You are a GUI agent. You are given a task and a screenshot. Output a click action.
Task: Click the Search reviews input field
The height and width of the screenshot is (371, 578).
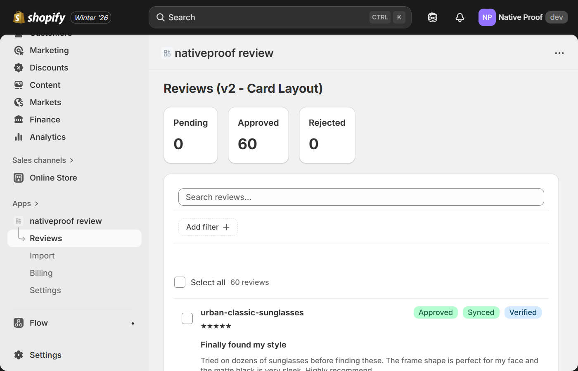[x=361, y=197]
